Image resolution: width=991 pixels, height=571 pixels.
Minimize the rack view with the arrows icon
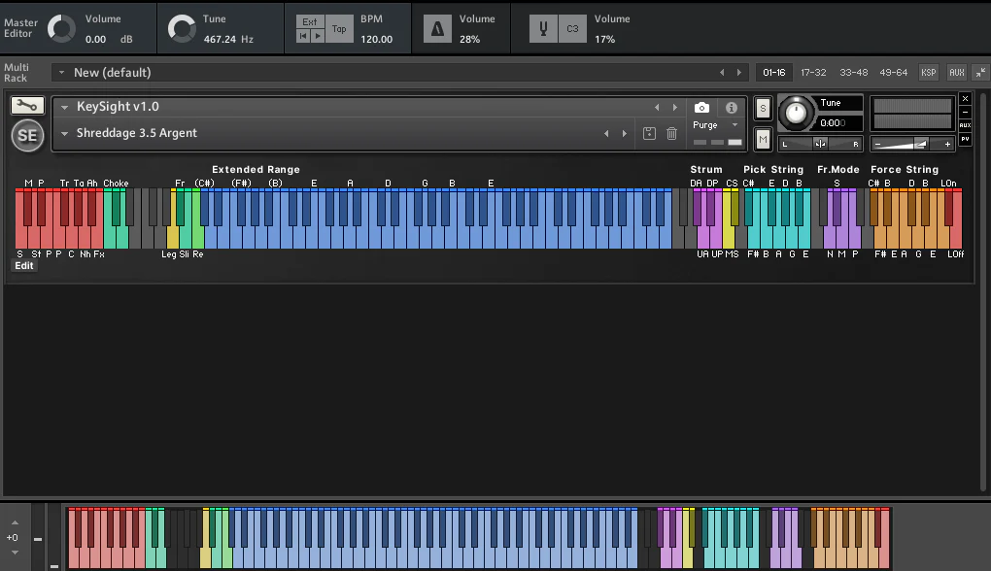tap(980, 73)
